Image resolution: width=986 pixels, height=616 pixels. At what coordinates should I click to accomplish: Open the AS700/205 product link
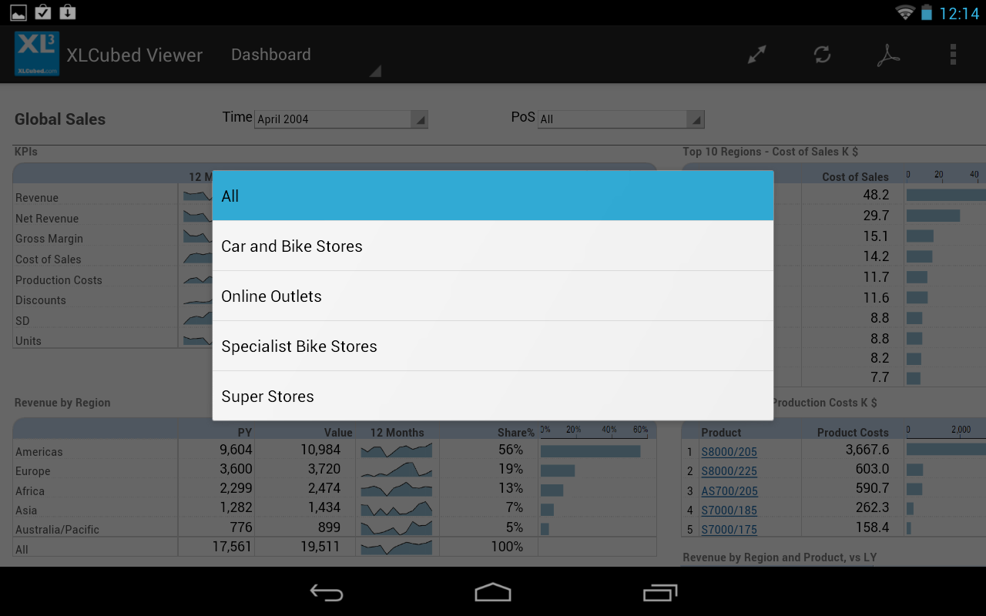[x=729, y=490]
